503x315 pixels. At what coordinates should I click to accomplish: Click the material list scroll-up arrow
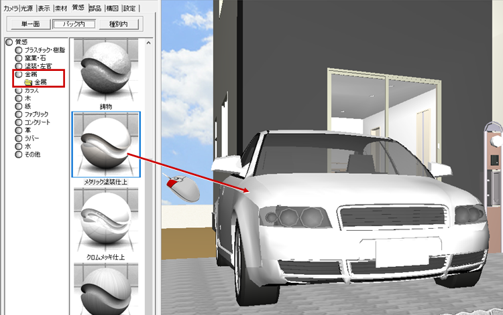(x=148, y=43)
